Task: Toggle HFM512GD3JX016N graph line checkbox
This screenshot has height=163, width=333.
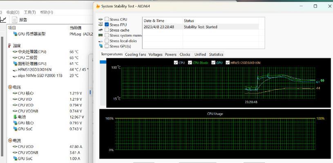Action: 228,63
